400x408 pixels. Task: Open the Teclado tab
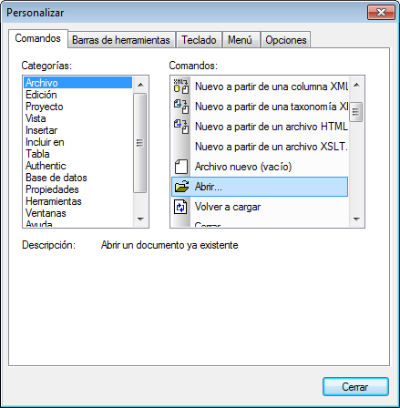[199, 40]
